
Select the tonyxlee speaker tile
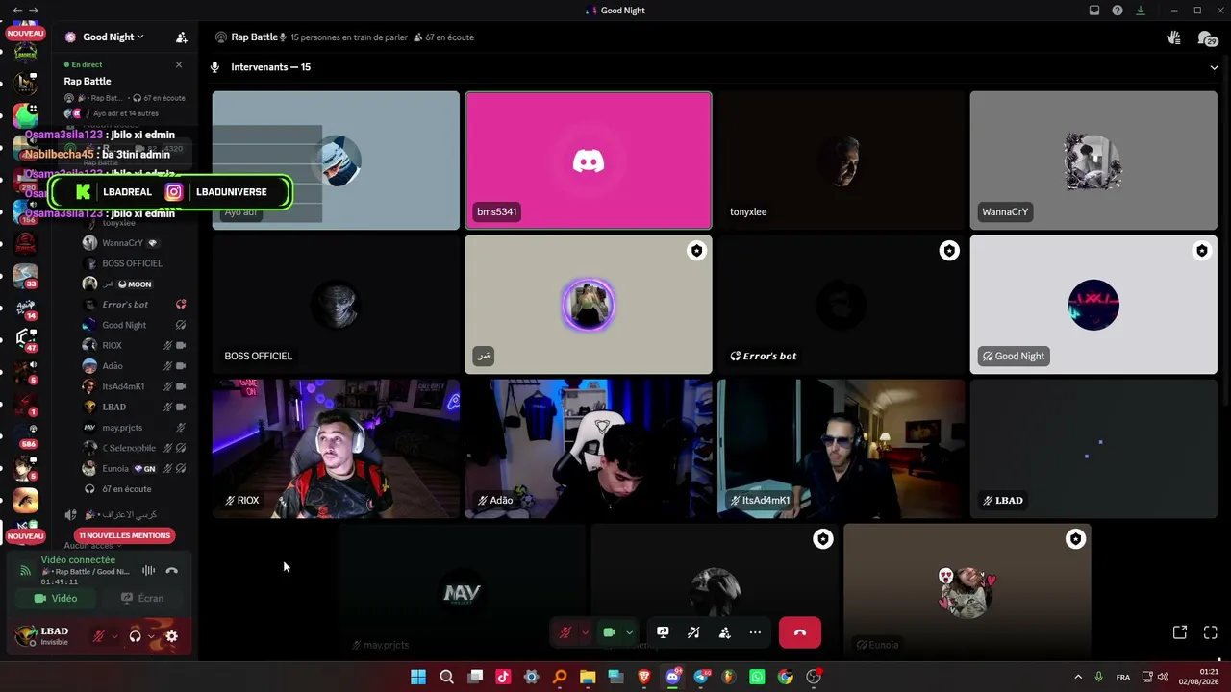[841, 161]
